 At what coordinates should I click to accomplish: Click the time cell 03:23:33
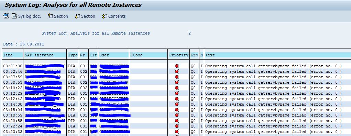coord(13,132)
